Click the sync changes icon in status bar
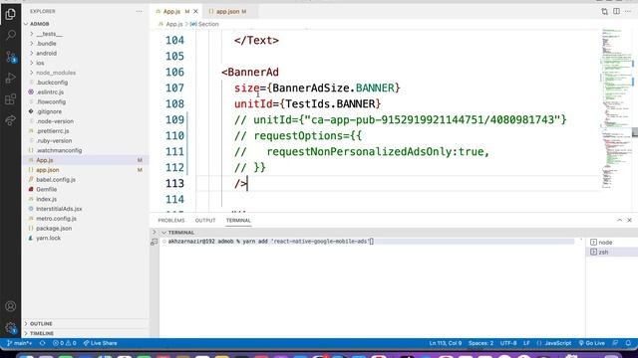The width and height of the screenshot is (638, 358). point(42,343)
